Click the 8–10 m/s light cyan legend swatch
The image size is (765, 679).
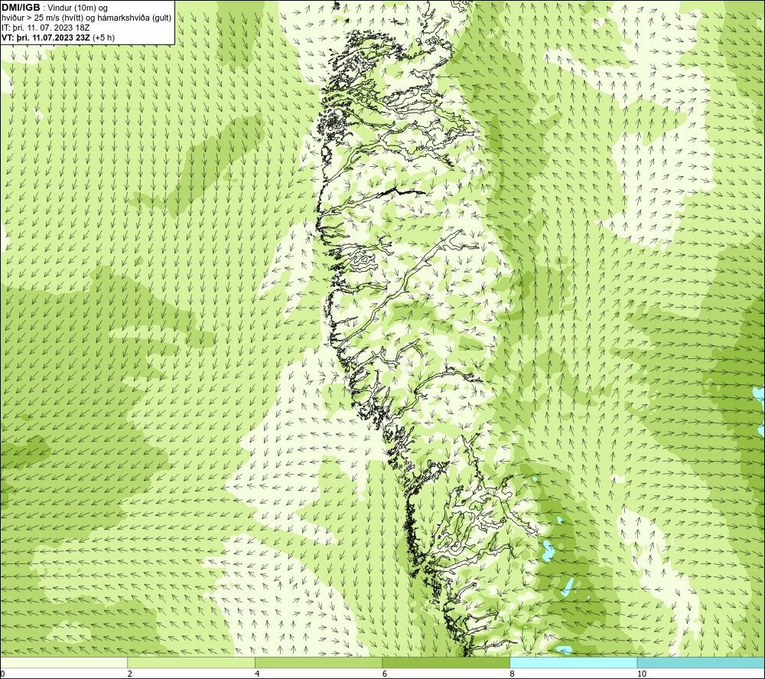[573, 662]
